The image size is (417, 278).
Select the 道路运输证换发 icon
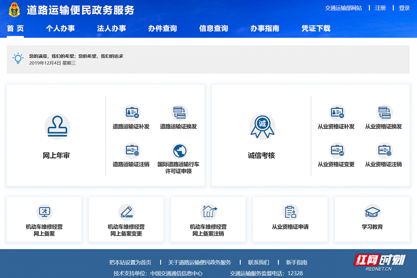(179, 112)
